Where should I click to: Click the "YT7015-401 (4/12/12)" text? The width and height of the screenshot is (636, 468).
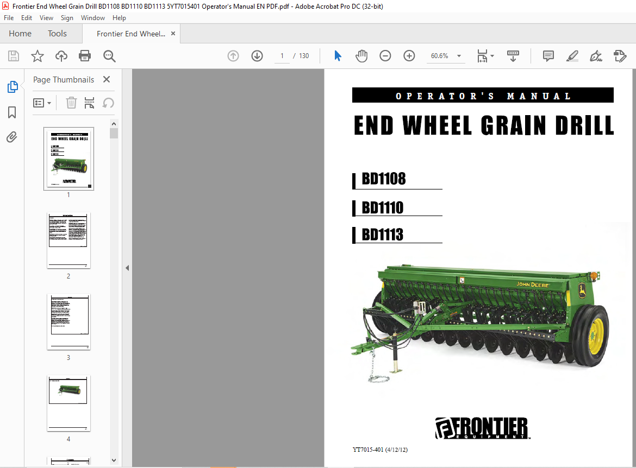[x=380, y=450]
